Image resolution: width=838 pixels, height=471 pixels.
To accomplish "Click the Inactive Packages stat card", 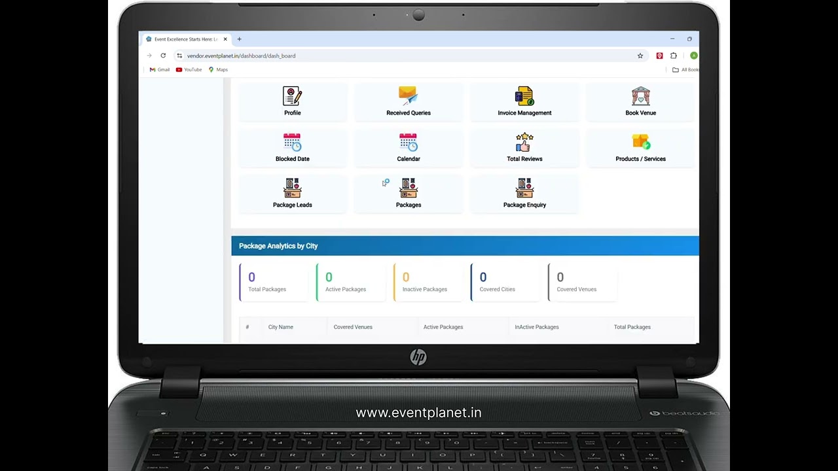I will tap(428, 283).
